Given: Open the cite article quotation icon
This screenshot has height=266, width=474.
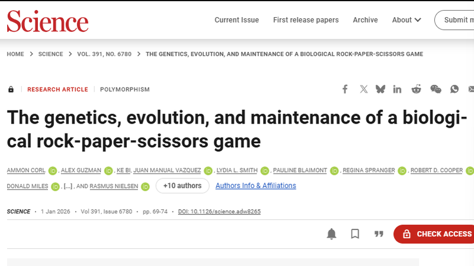Looking at the screenshot, I should click(x=379, y=234).
